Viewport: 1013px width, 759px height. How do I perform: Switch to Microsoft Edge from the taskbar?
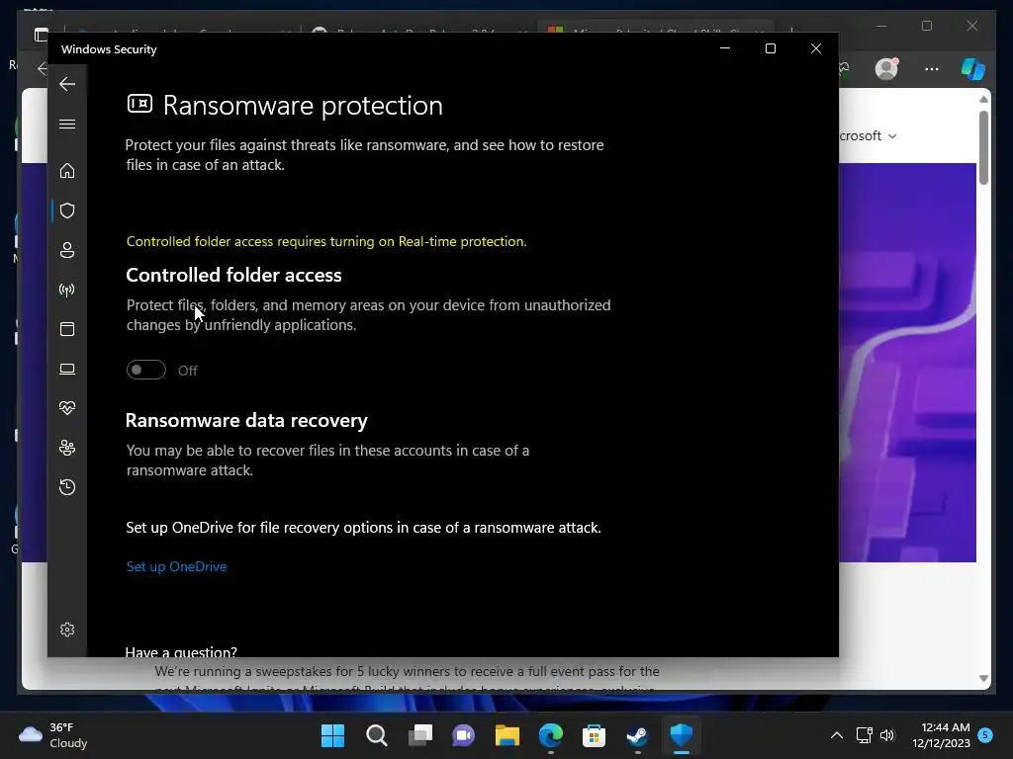(550, 735)
